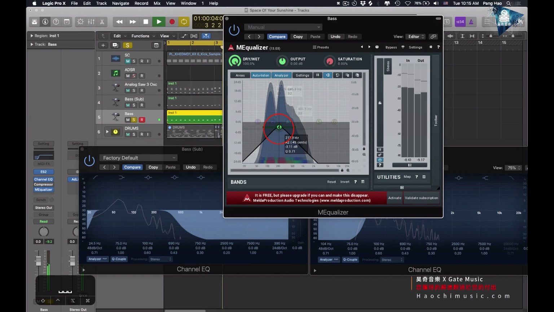Click reset arrow icon in MEqualizer graph toolbar
Screen dimensions: 554x312
pos(338,75)
